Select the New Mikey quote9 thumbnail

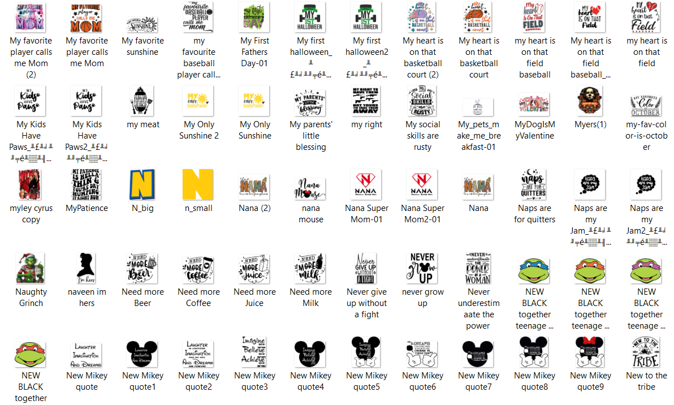pyautogui.click(x=589, y=352)
